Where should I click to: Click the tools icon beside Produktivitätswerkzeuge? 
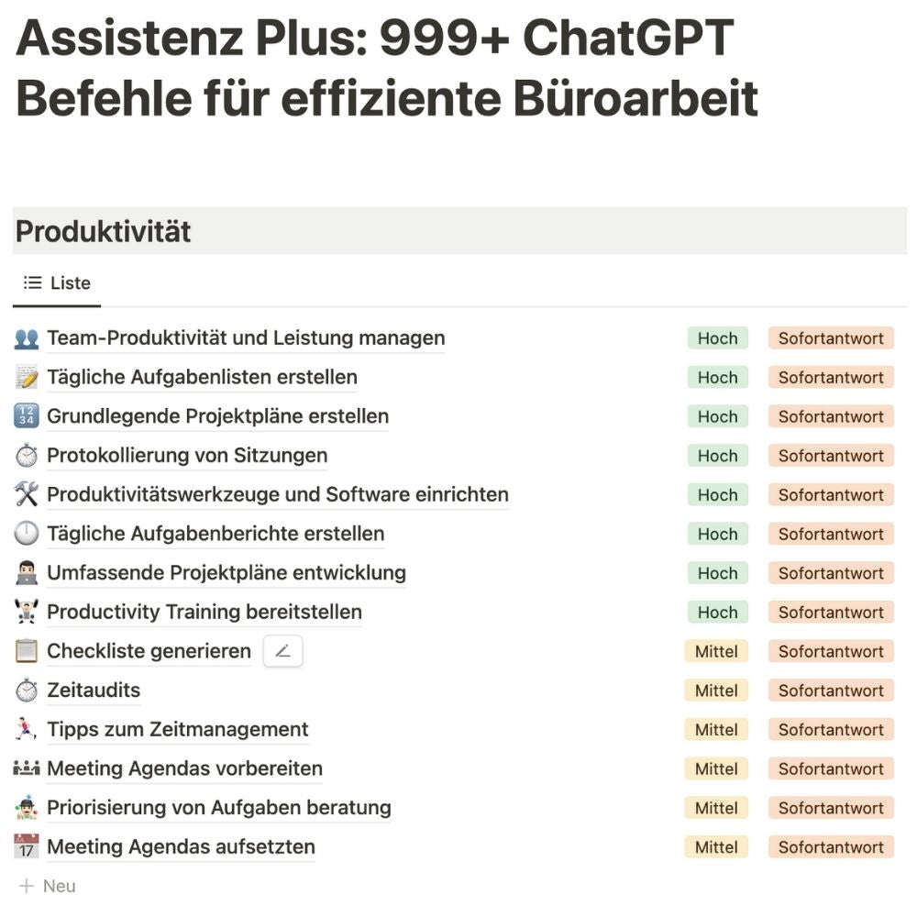click(x=27, y=495)
